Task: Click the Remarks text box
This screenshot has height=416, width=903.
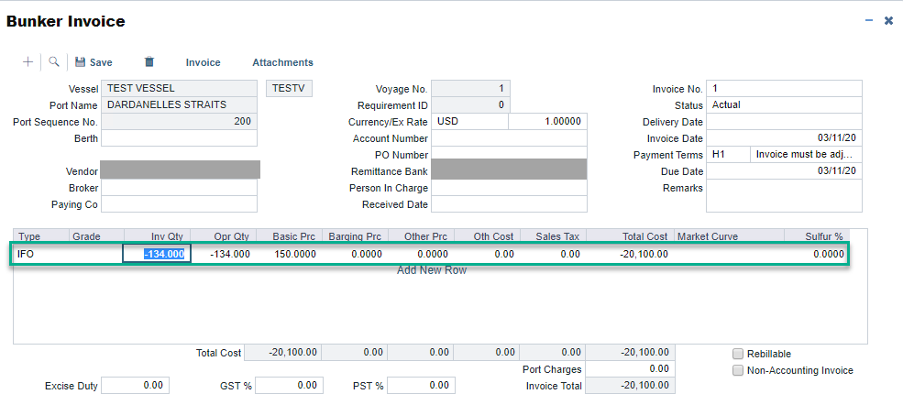Action: 784,195
